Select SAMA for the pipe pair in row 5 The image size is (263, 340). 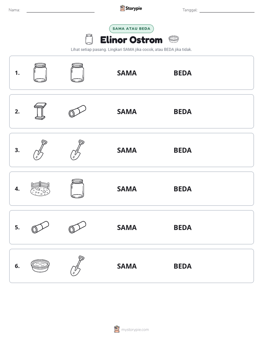point(127,227)
